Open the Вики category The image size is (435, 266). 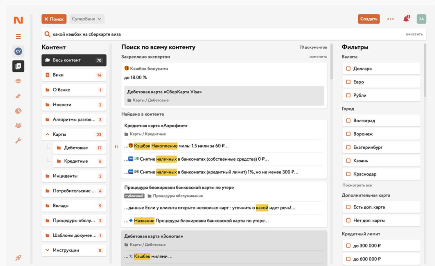click(x=74, y=75)
